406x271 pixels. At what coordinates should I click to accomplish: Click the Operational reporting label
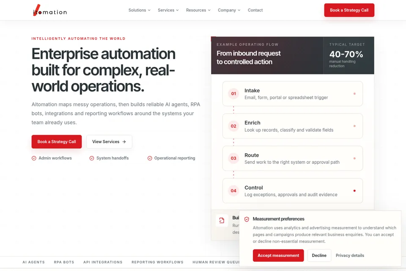coord(175,158)
